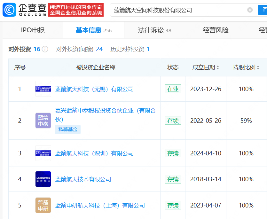Image resolution: width=267 pixels, height=219 pixels.
Task: Click the LANDSPACE logo of 蓝箭航天技术有限公司
Action: click(43, 179)
